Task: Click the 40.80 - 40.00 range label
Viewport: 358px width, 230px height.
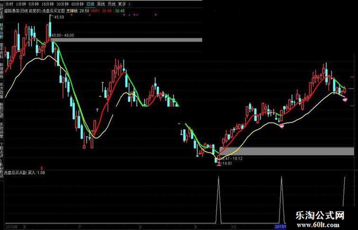Action: [63, 35]
